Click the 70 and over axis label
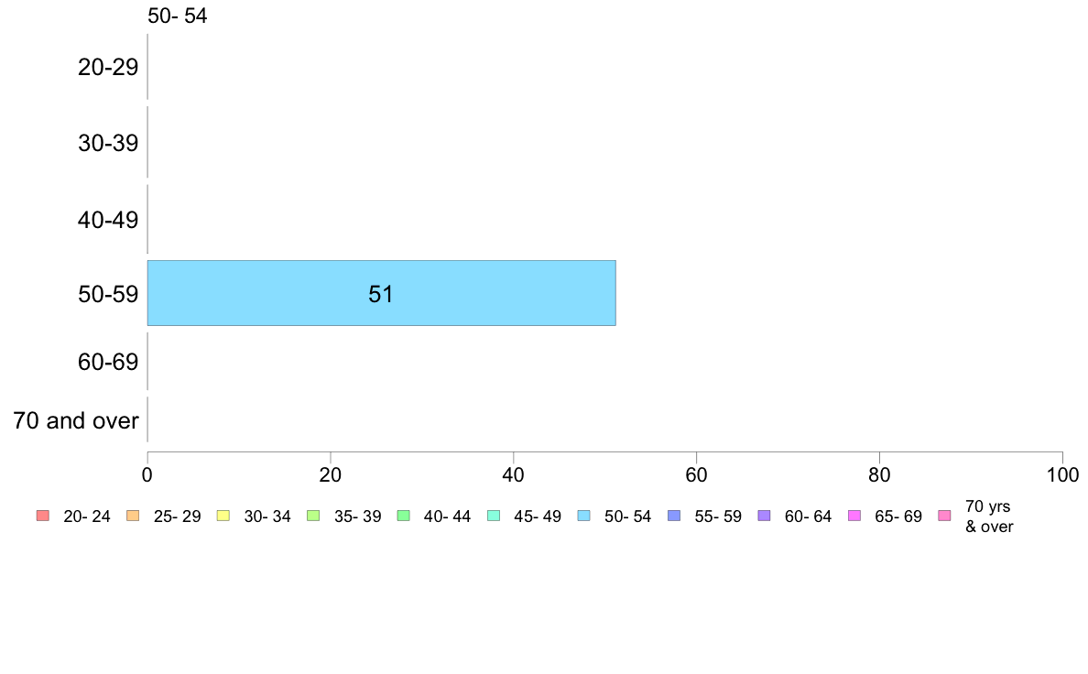This screenshot has width=1088, height=674. [76, 420]
